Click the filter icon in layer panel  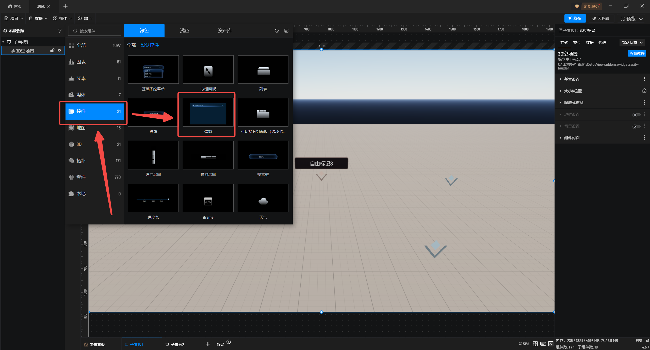point(59,31)
